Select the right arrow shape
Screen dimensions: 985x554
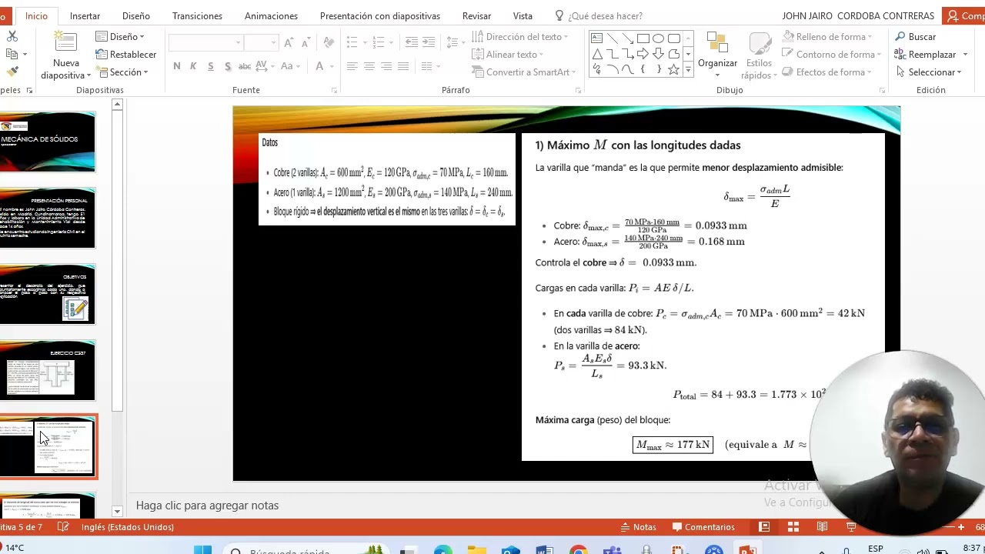coord(643,54)
